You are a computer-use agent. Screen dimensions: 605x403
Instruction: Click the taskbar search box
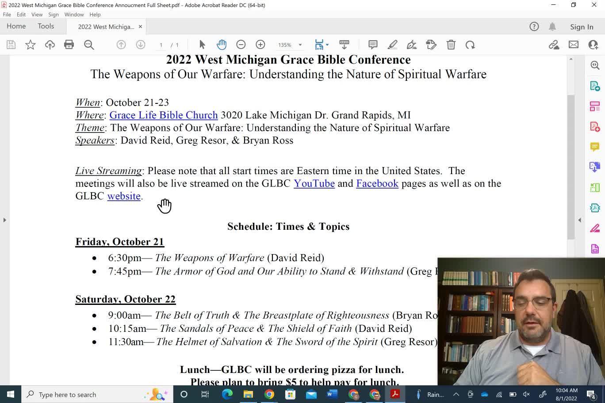(x=97, y=394)
